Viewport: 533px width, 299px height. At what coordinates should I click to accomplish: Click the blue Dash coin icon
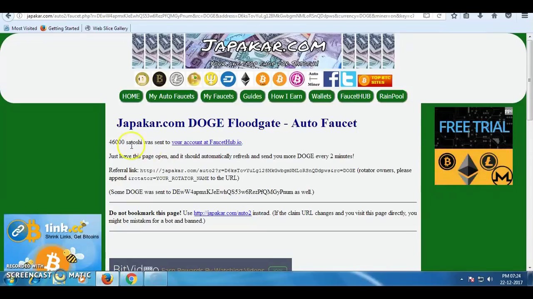pos(228,79)
